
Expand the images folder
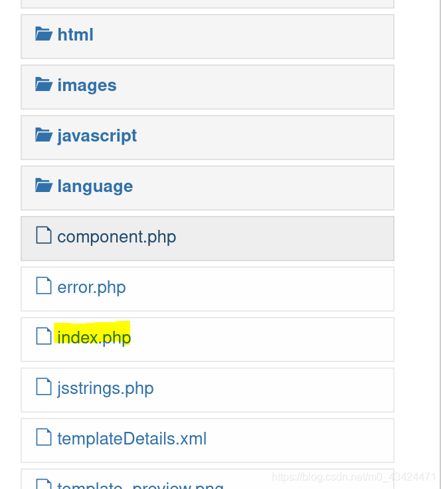[87, 85]
